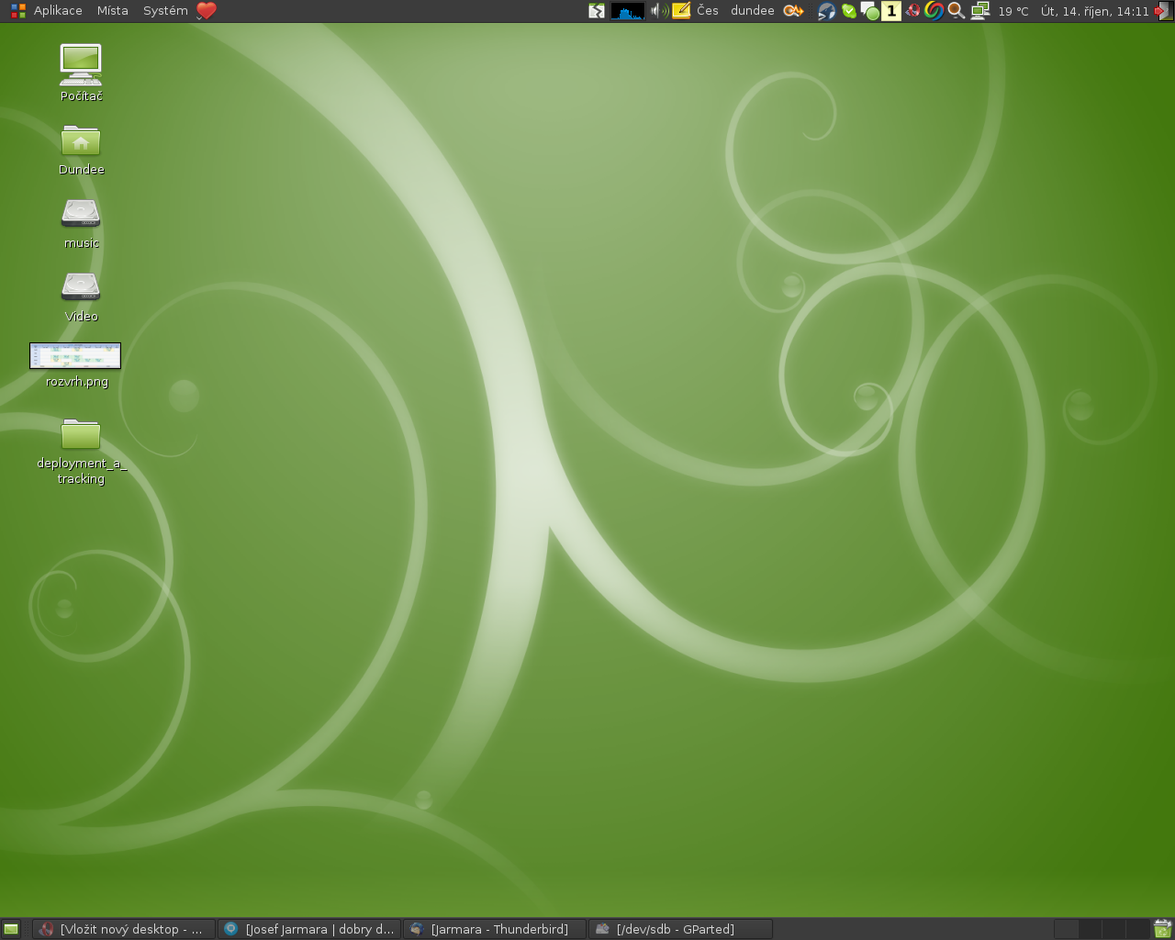Viewport: 1175px width, 940px height.
Task: Click the orange icon next to dundee
Action: [x=793, y=11]
